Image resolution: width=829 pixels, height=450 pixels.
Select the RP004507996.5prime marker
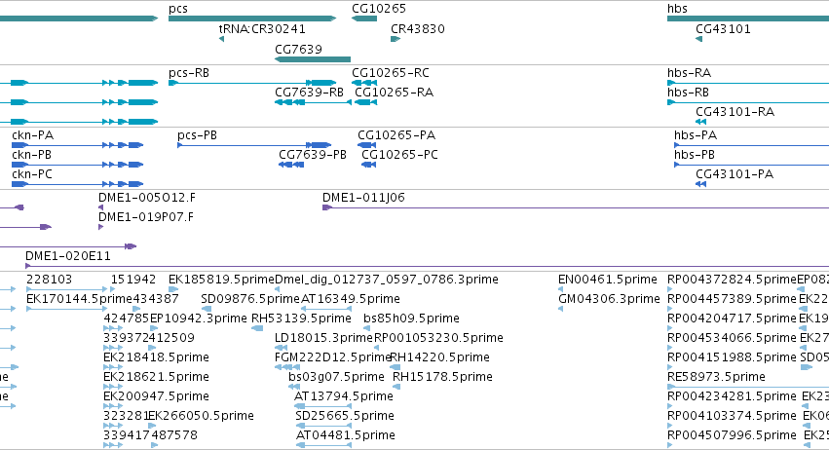pos(670,445)
